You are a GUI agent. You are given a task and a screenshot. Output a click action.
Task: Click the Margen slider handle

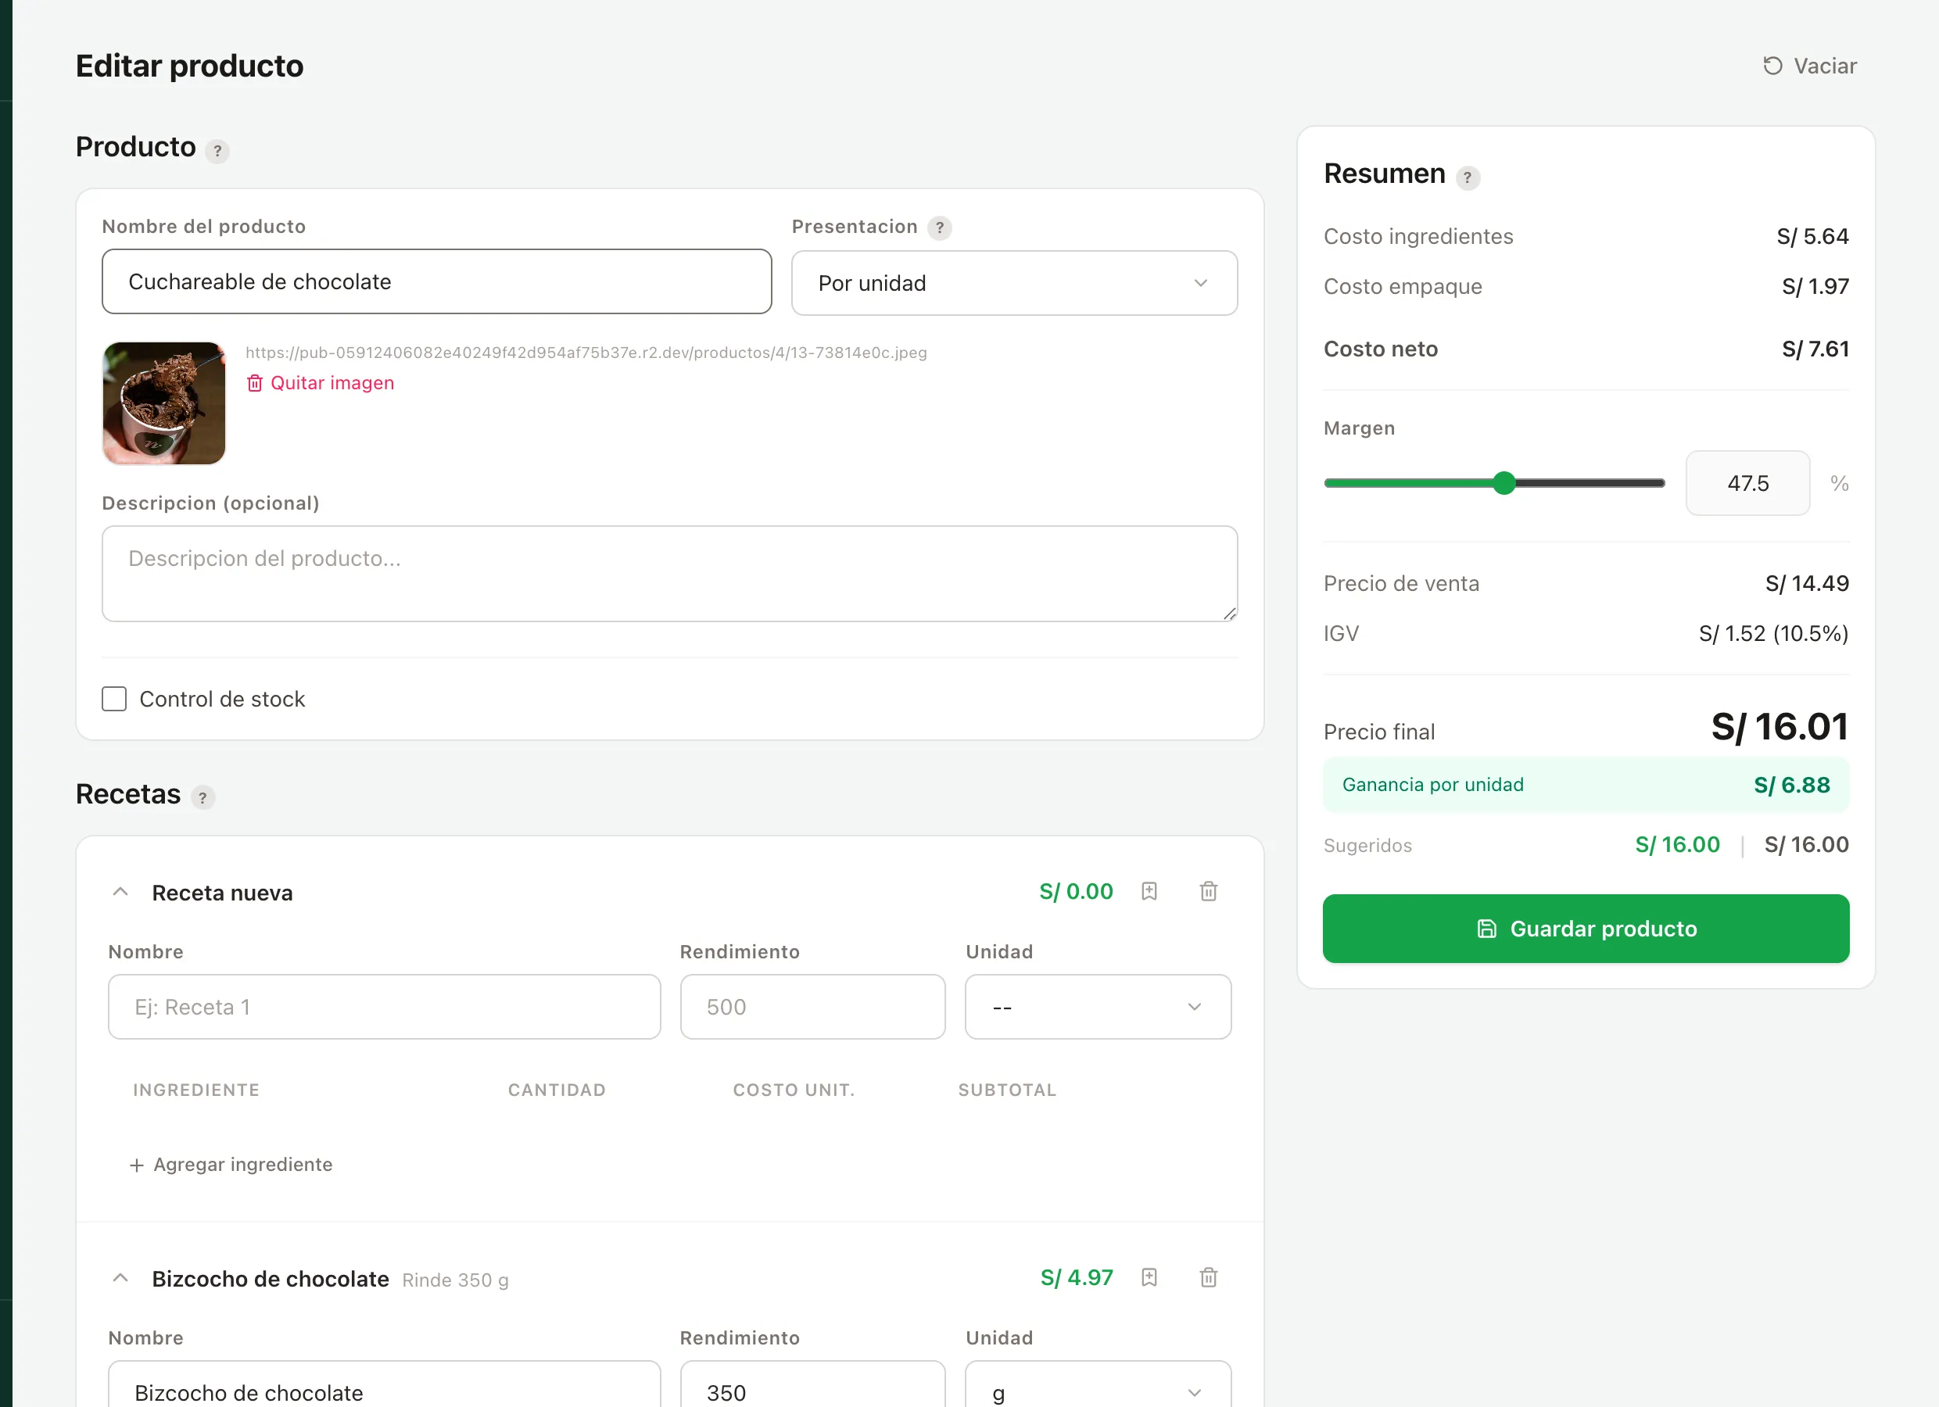coord(1504,483)
